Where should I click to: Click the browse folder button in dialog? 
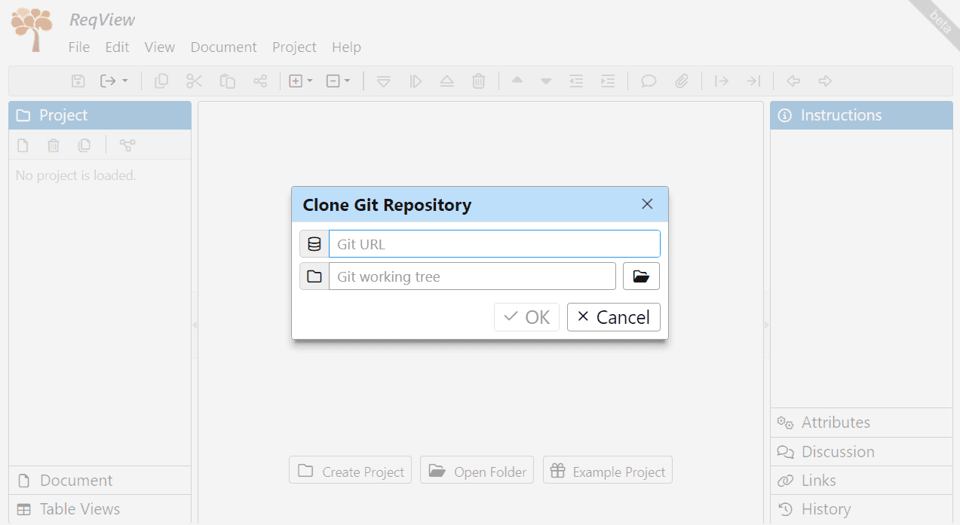click(641, 276)
